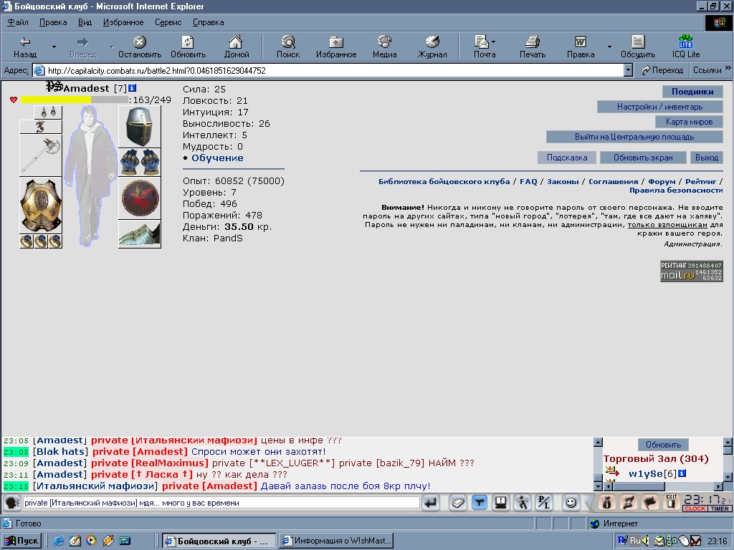Open the Избранное menu
This screenshot has height=550, width=734.
click(x=123, y=22)
